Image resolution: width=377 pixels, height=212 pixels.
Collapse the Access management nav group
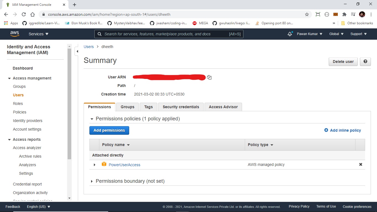[9, 78]
